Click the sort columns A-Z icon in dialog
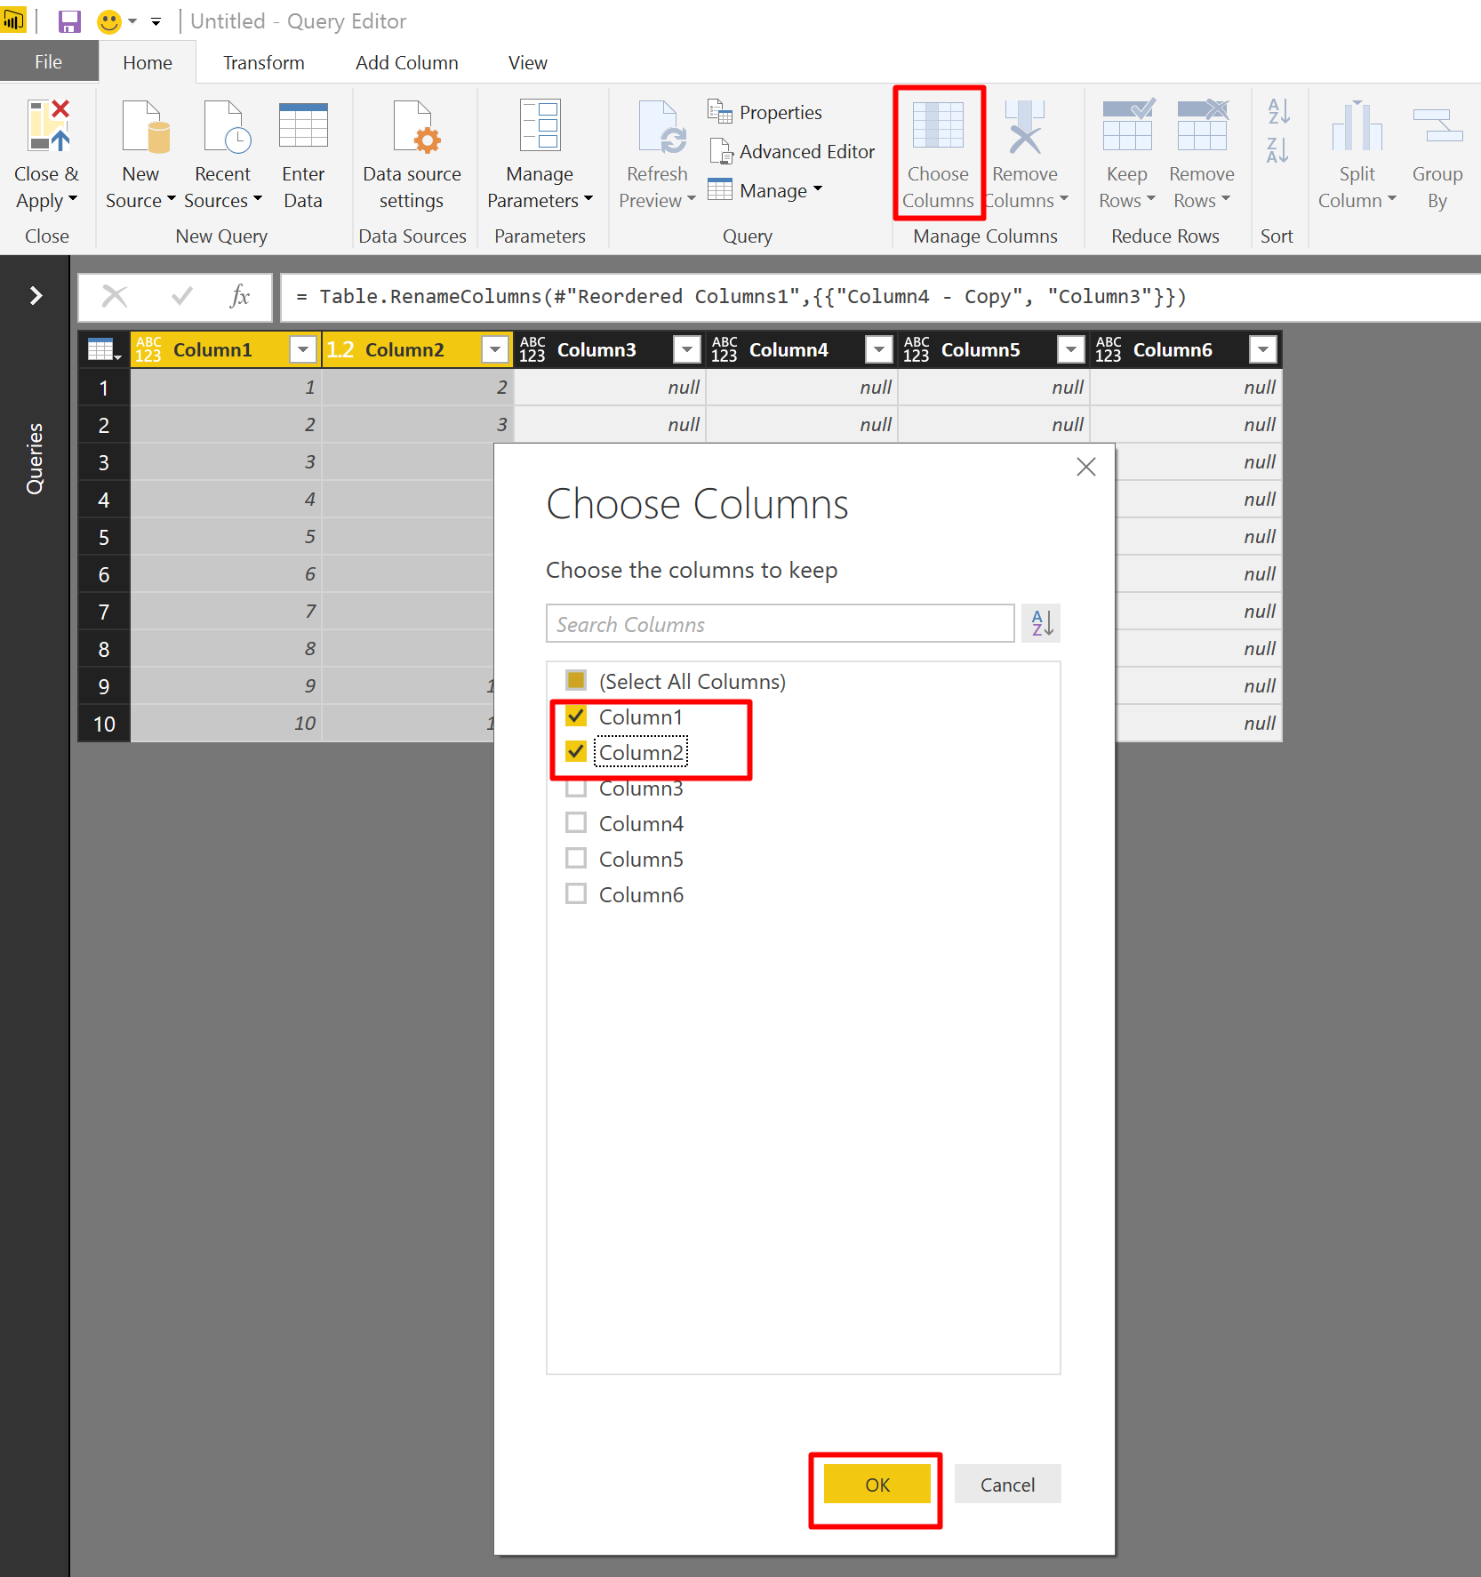 coord(1042,623)
